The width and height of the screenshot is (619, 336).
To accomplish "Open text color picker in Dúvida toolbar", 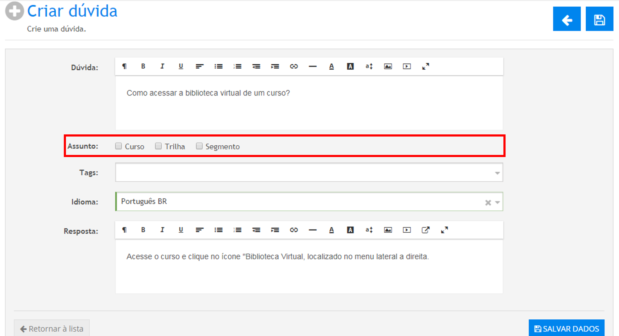I will pos(331,66).
